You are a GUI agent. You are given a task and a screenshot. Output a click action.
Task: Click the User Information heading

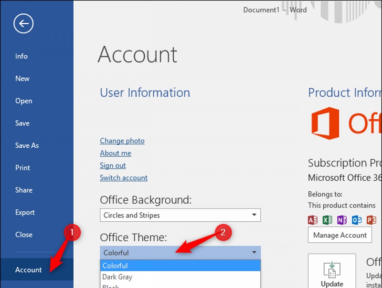[x=145, y=93]
